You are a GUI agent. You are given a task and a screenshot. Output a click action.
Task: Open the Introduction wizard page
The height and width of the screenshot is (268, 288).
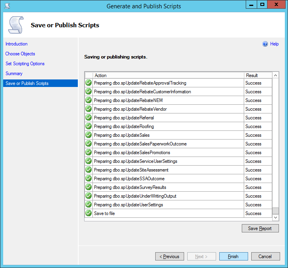(x=17, y=44)
